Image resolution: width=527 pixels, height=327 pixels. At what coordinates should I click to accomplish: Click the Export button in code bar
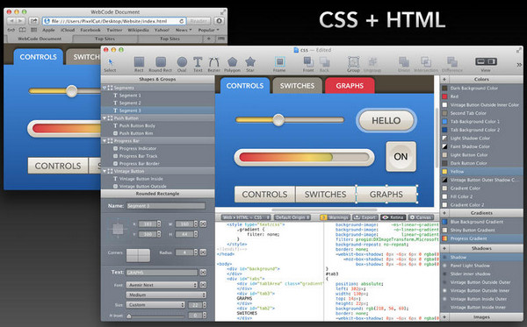[x=365, y=217]
